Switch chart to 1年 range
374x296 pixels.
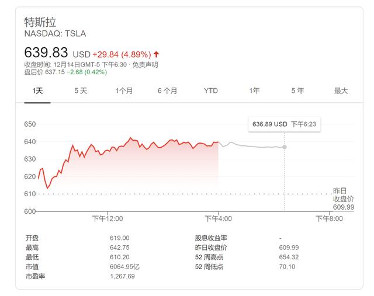254,91
